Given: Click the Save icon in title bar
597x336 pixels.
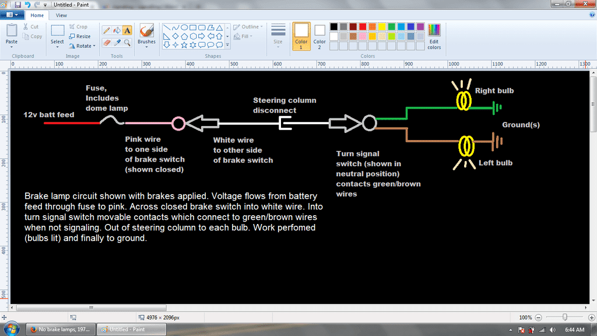Looking at the screenshot, I should tap(18, 4).
